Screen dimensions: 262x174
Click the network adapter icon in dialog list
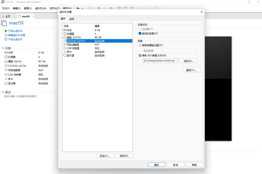pyautogui.click(x=65, y=45)
